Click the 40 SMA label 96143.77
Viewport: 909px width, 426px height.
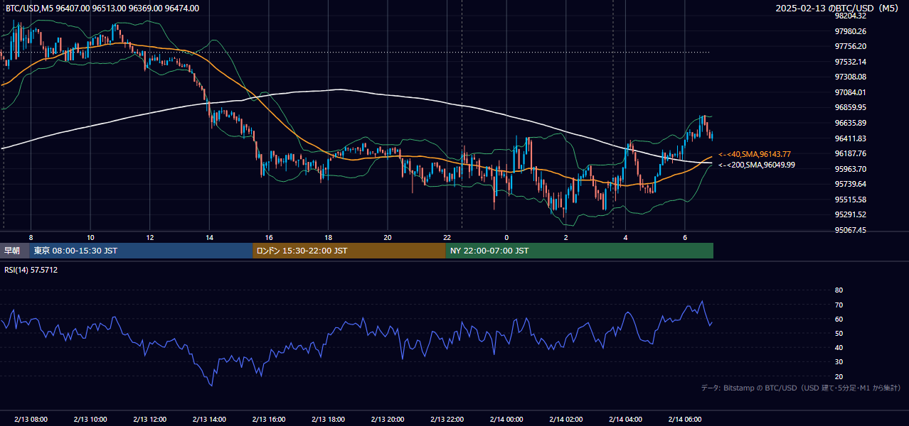(x=755, y=154)
